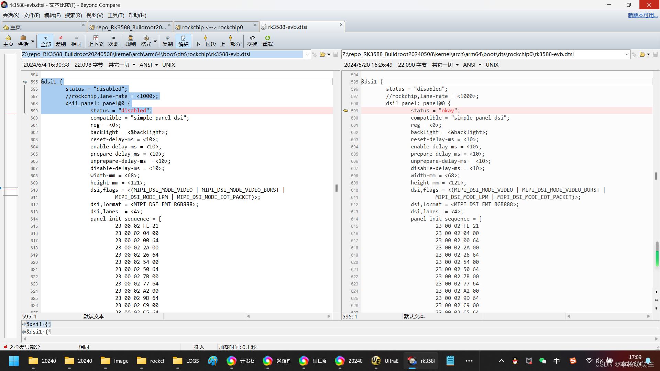Screen dimensions: 660x371
Task: Expand the left file path dropdown
Action: [307, 54]
